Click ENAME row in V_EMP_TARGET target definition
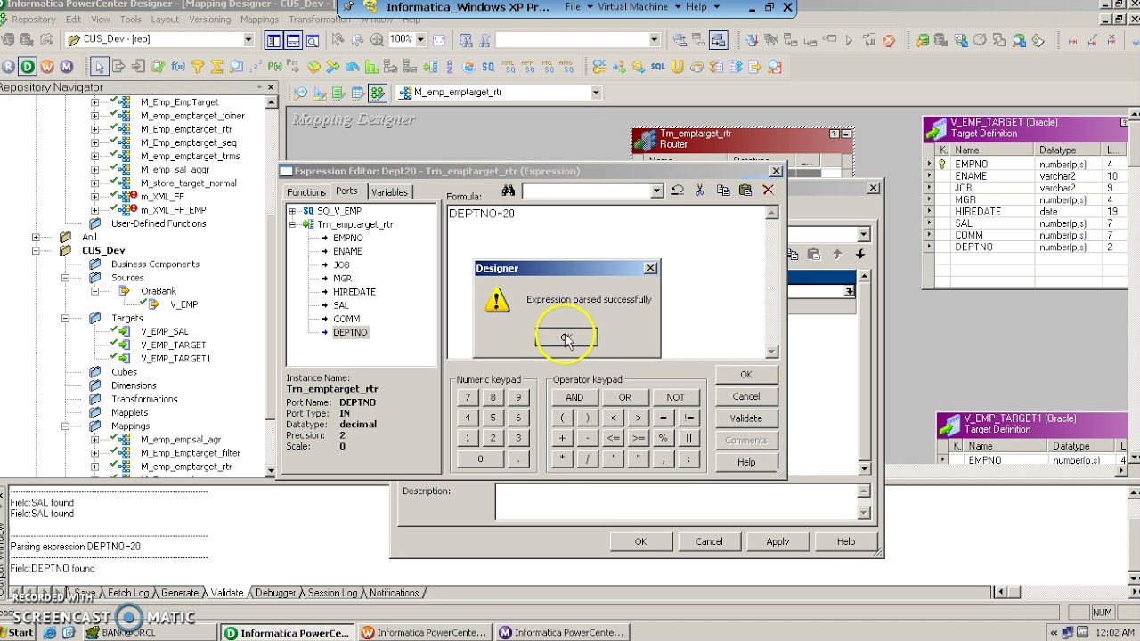This screenshot has width=1140, height=641. tap(1024, 176)
